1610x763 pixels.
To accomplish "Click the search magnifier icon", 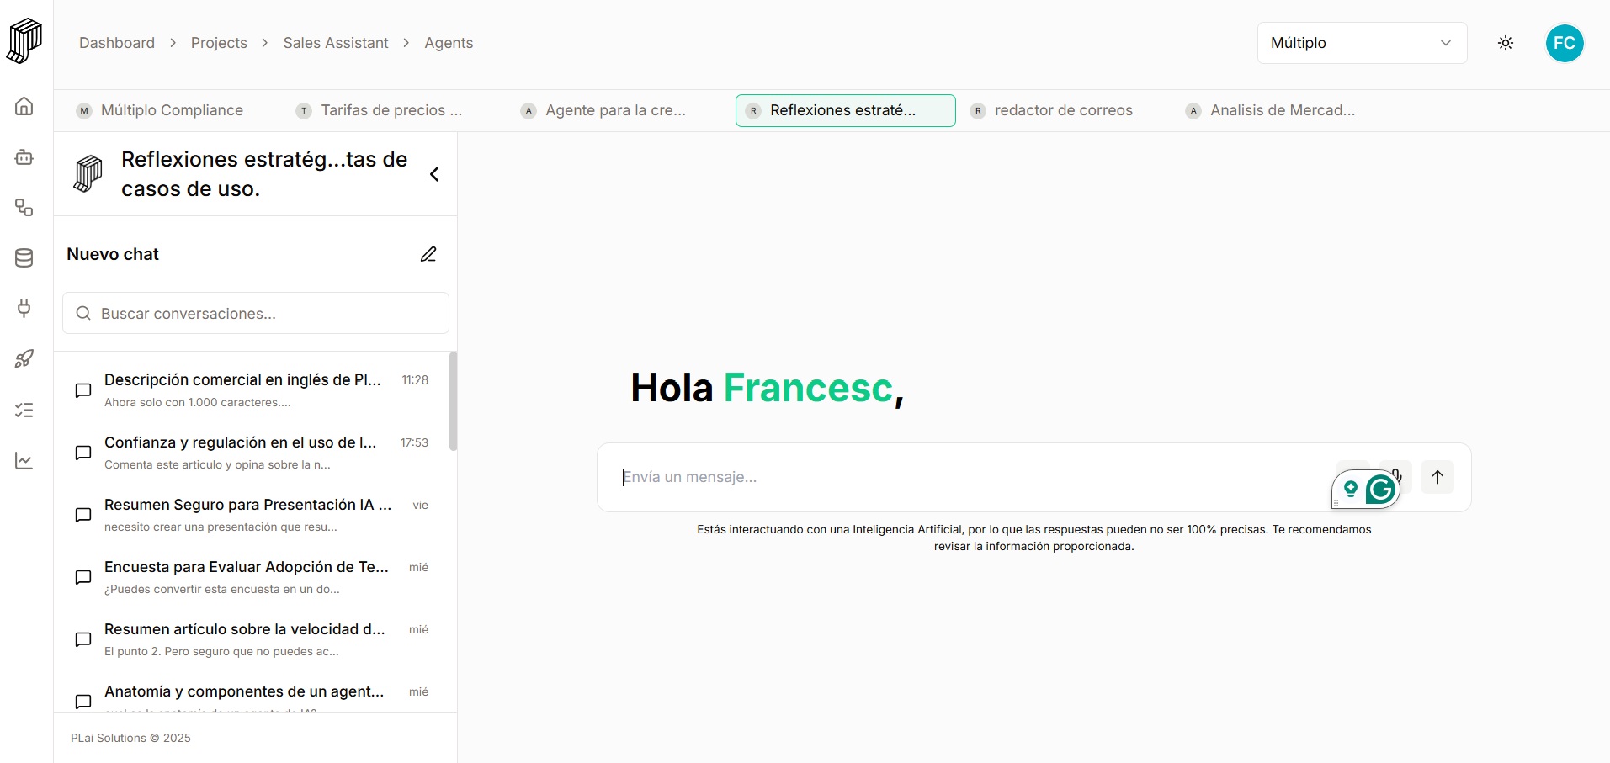I will (83, 313).
